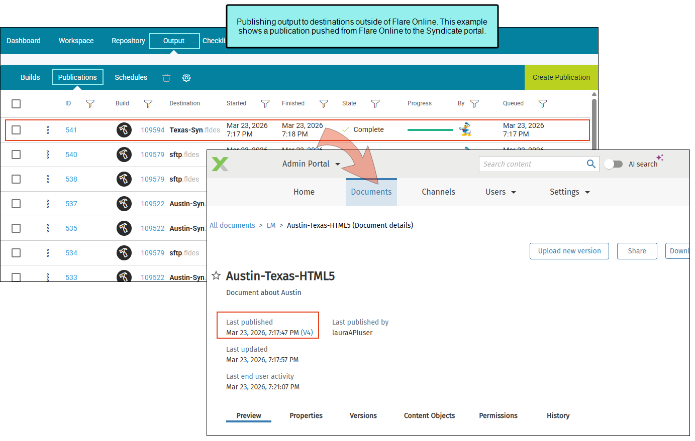Viewport: 695px width, 441px height.
Task: Click the star icon beside Austin-Texas-HTML5 title
Action: point(216,275)
